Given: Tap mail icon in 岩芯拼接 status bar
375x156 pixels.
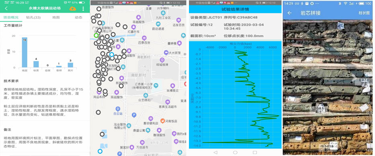Looking at the screenshot, I should (x=307, y=4).
